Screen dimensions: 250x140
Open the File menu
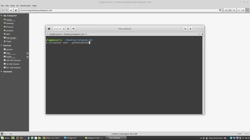tap(2, 5)
